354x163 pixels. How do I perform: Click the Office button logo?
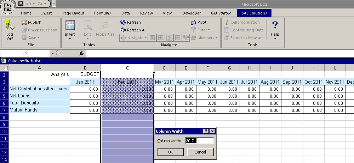(8, 7)
